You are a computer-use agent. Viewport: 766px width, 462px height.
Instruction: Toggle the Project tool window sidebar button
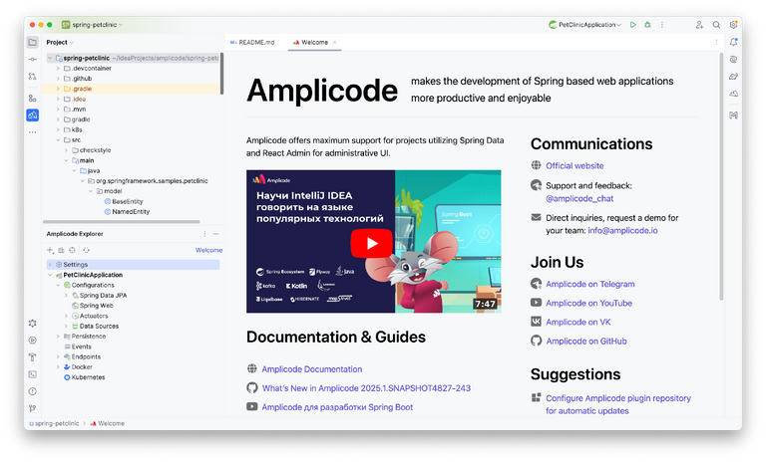click(x=32, y=42)
